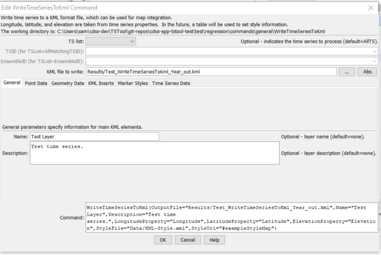Click the Name field containing Test Layer
The width and height of the screenshot is (381, 255).
(94, 136)
